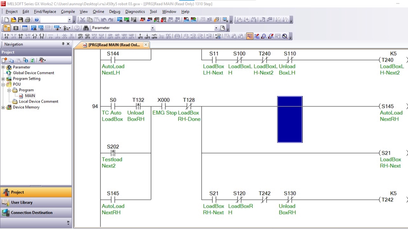Click the binoculars find device icon
408x229 pixels.
click(x=86, y=28)
